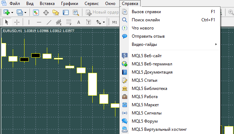Click the Новый ордер button
The image size is (234, 134).
(102, 12)
